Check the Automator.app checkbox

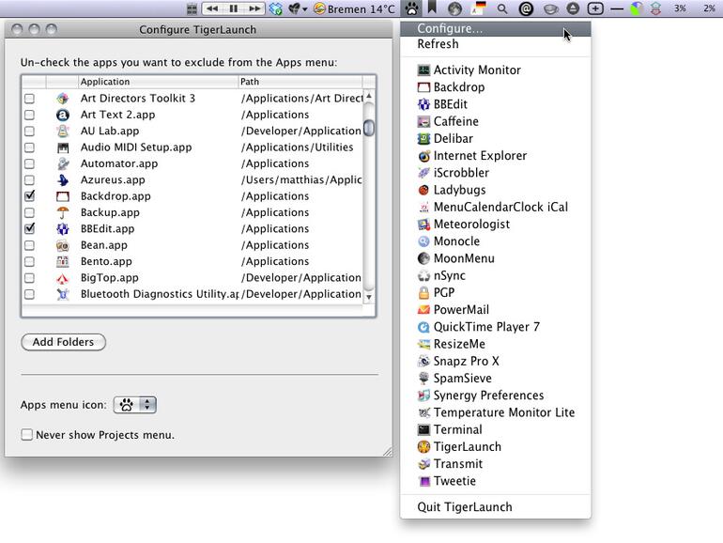[x=29, y=163]
